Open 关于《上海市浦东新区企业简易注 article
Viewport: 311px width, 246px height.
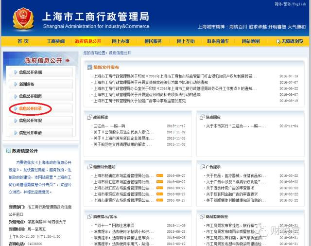pyautogui.click(x=123, y=138)
